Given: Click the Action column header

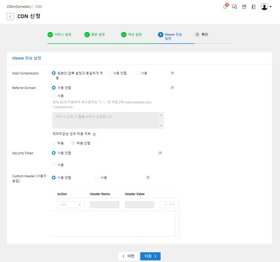Looking at the screenshot, I should point(62,194).
